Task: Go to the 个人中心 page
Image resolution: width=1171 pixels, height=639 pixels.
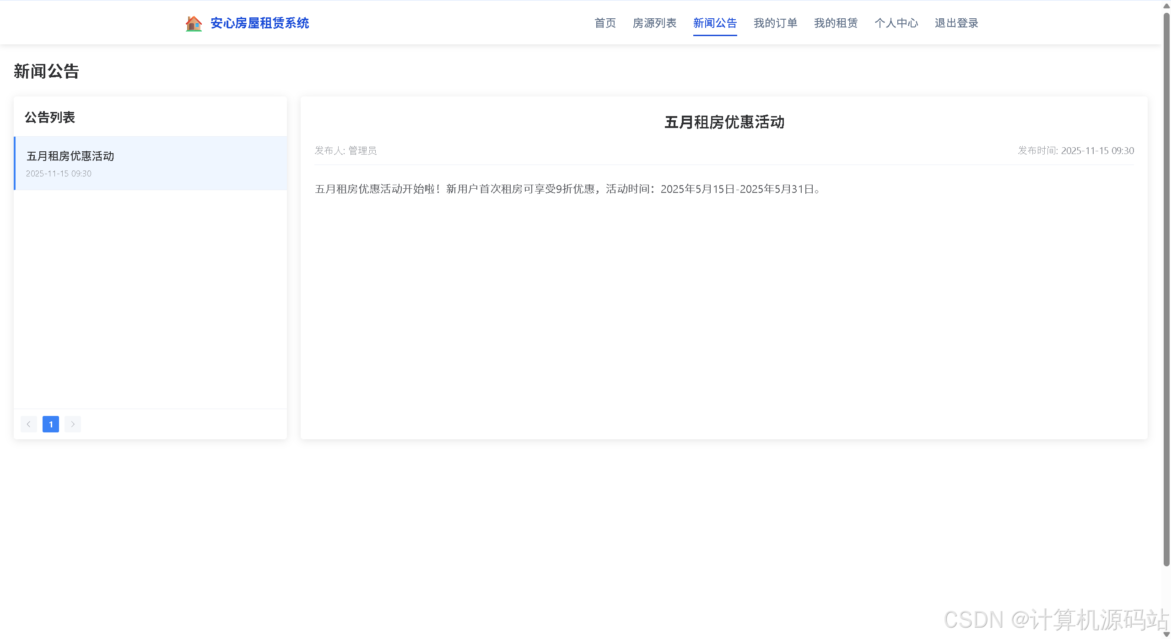Action: [896, 23]
